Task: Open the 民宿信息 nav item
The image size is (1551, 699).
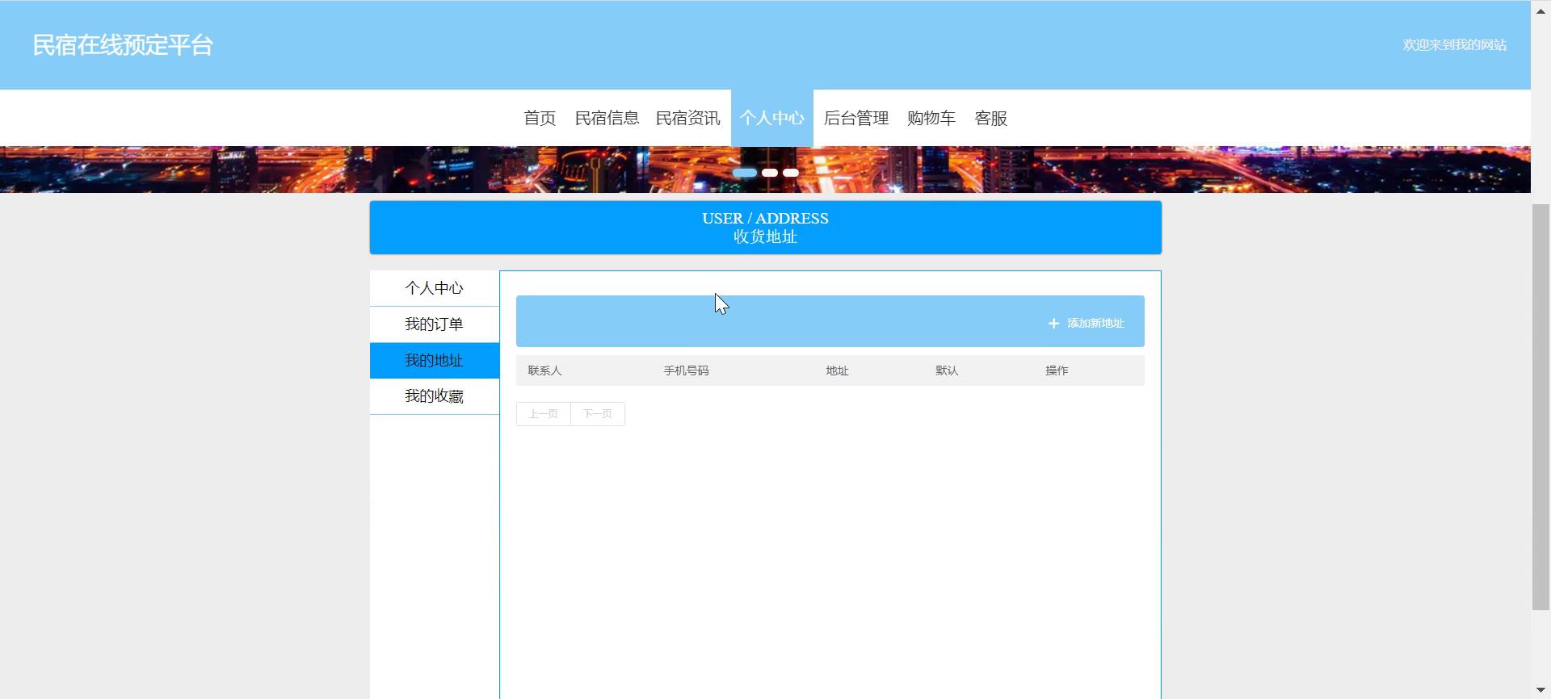Action: tap(607, 119)
